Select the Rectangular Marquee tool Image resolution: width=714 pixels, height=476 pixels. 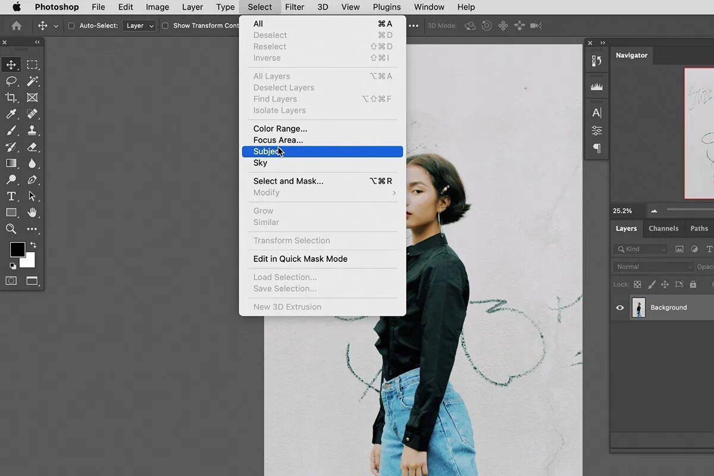pos(32,65)
